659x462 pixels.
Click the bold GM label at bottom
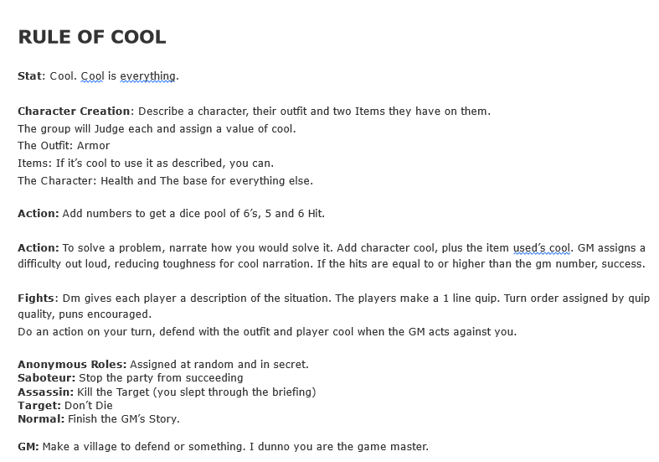(29, 446)
